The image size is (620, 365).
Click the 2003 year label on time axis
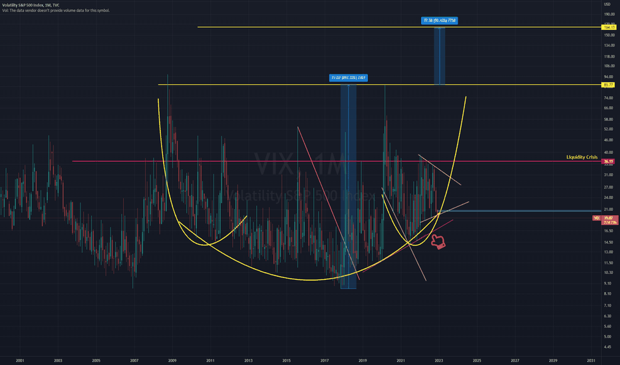coord(58,360)
